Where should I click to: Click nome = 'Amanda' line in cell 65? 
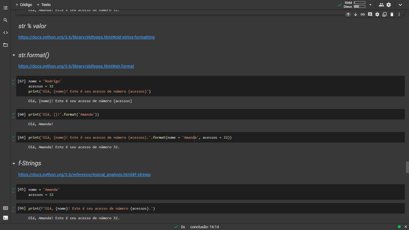[x=44, y=190]
